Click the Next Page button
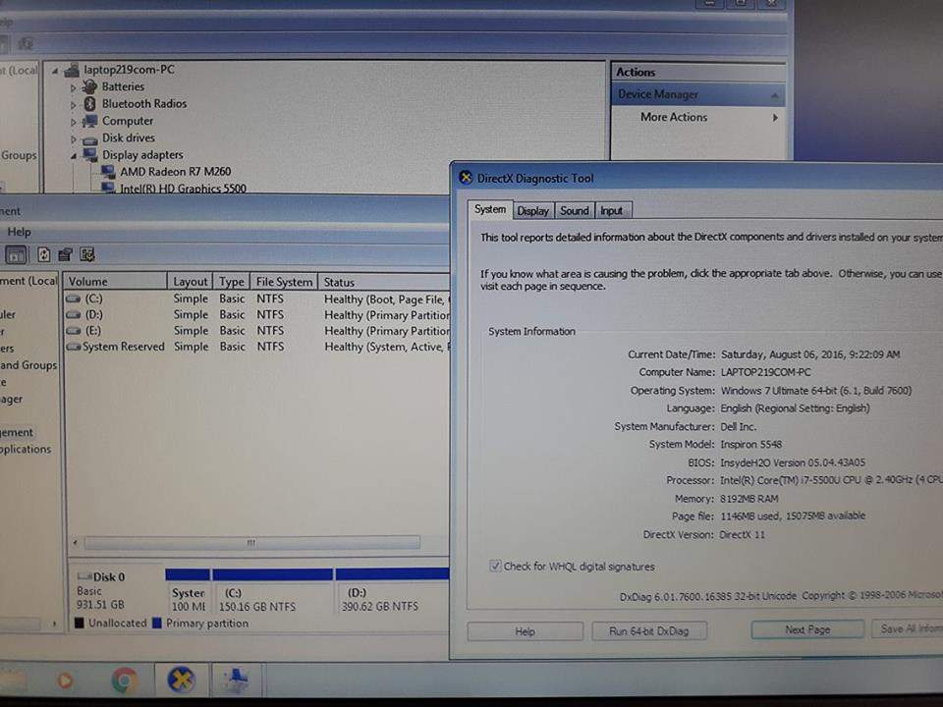This screenshot has width=943, height=707. 807,629
